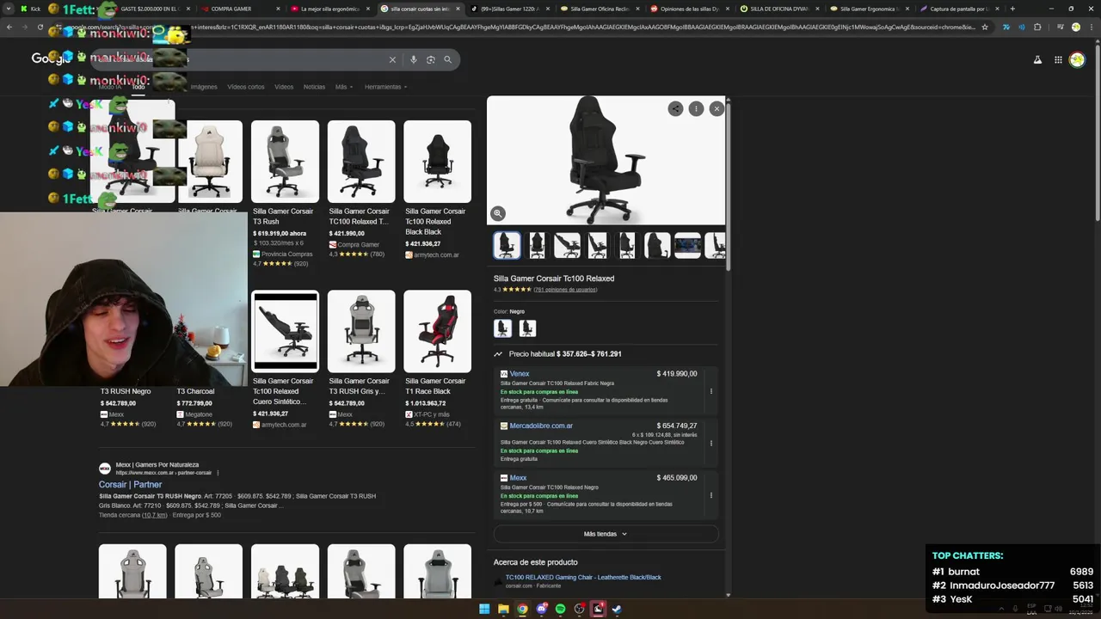The width and height of the screenshot is (1101, 619).
Task: Open the Google account avatar menu
Action: coord(1077,59)
